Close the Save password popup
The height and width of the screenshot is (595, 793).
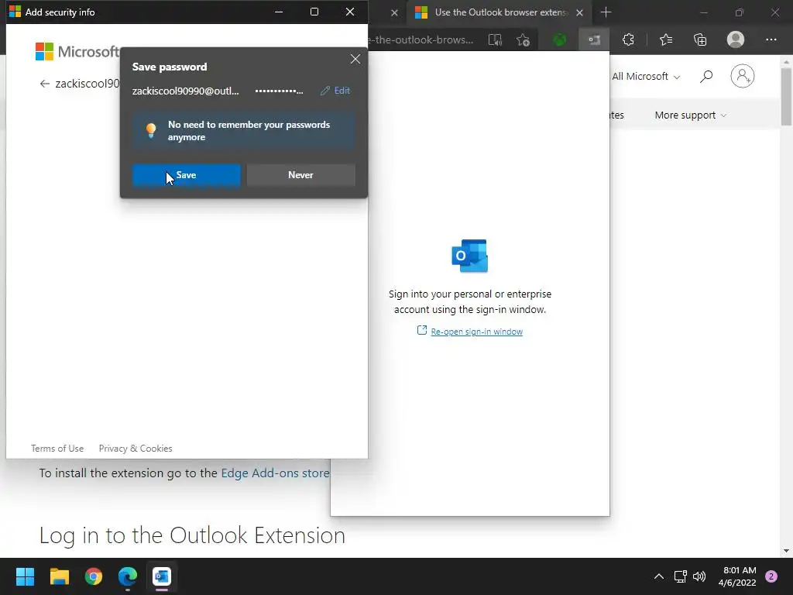point(355,59)
